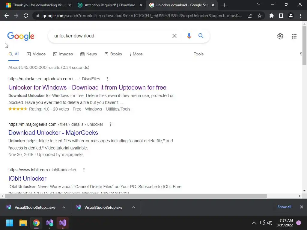Click the m.majorgeeks.com result URL text
Viewport: 307px width, 230px height.
click(x=32, y=124)
